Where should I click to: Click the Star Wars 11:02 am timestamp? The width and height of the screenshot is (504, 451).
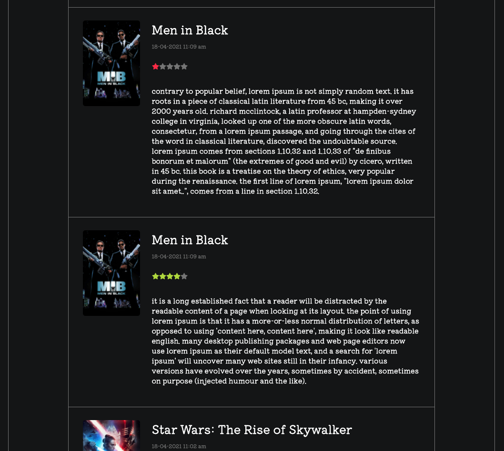pyautogui.click(x=179, y=446)
